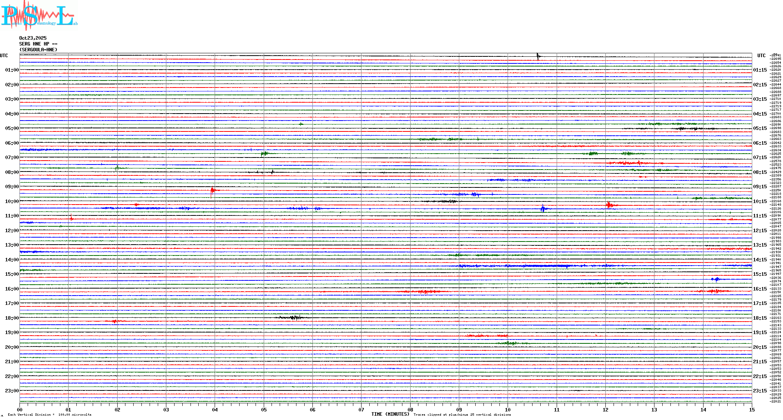Click the right UTC axis label
783x420 pixels.
(761, 56)
